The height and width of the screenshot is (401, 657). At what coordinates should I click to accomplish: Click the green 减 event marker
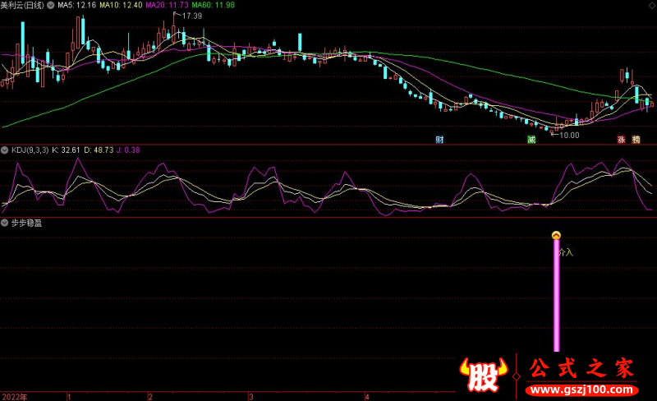point(532,140)
